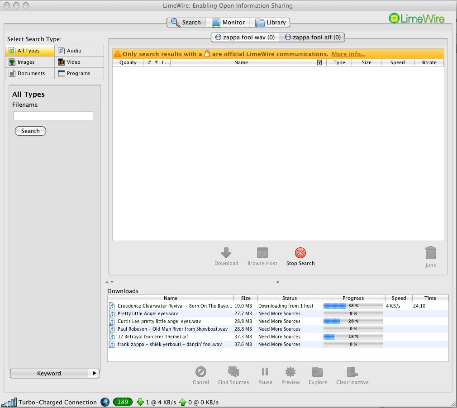Choose Video search type
457x408 pixels.
tap(79, 62)
